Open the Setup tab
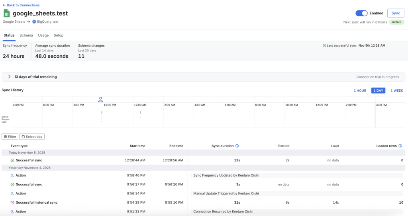This screenshot has width=408, height=216. (59, 35)
